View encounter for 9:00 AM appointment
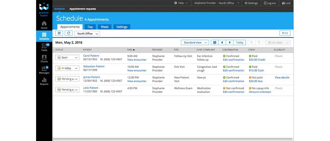330x141 pixels. click(x=137, y=60)
